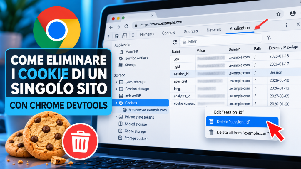Select the _gid cookie row
Image resolution: width=301 pixels, height=169 pixels.
pos(235,66)
